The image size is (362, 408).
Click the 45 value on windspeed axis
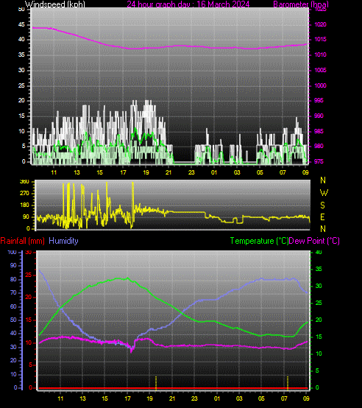[x=21, y=25]
